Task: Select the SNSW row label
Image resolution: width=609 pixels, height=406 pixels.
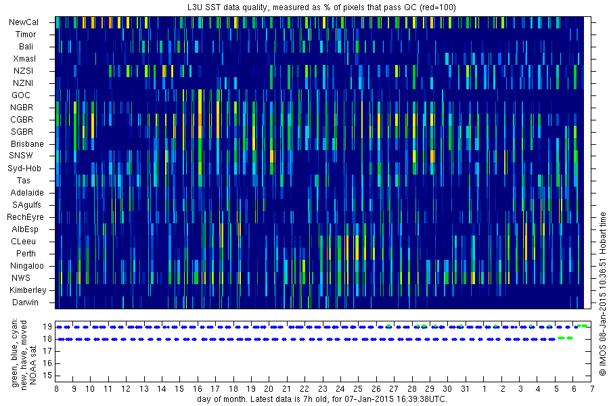Action: (21, 156)
